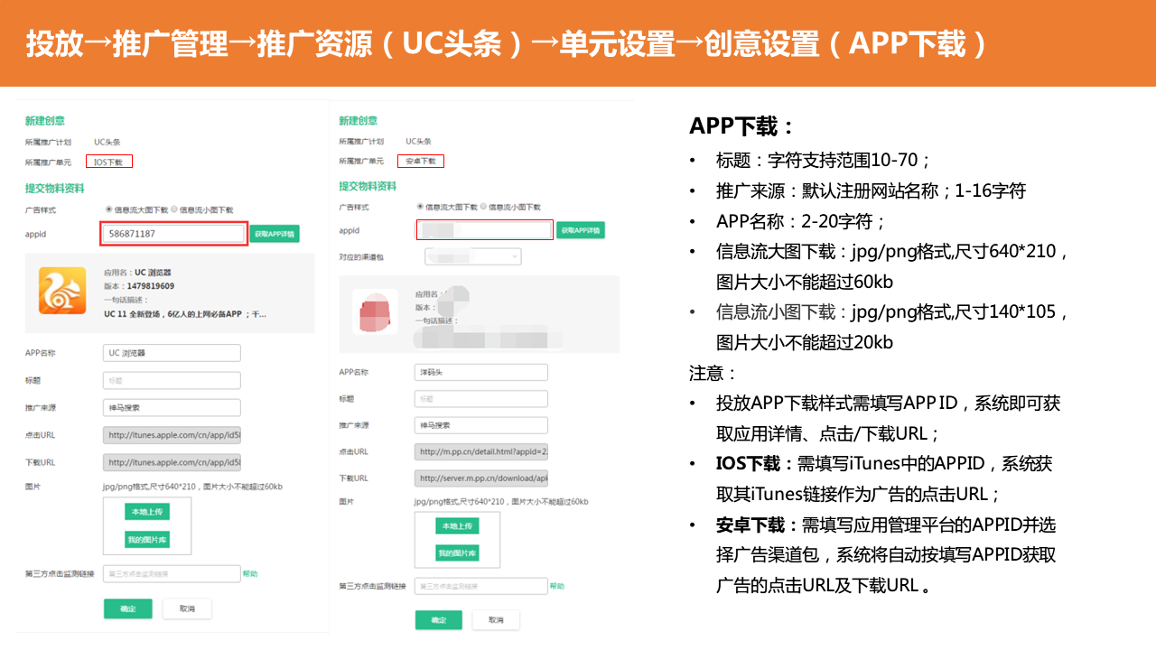Click 'UC头条' plan text in iOS form

coord(107,142)
